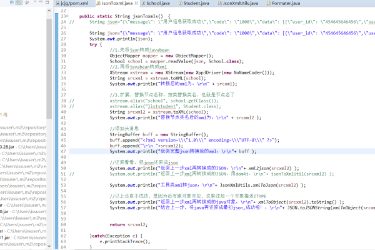The image size is (375, 250).
Task: Click the 'String srcxml2 = xstream.toXML(school);' line
Action: (x=159, y=112)
